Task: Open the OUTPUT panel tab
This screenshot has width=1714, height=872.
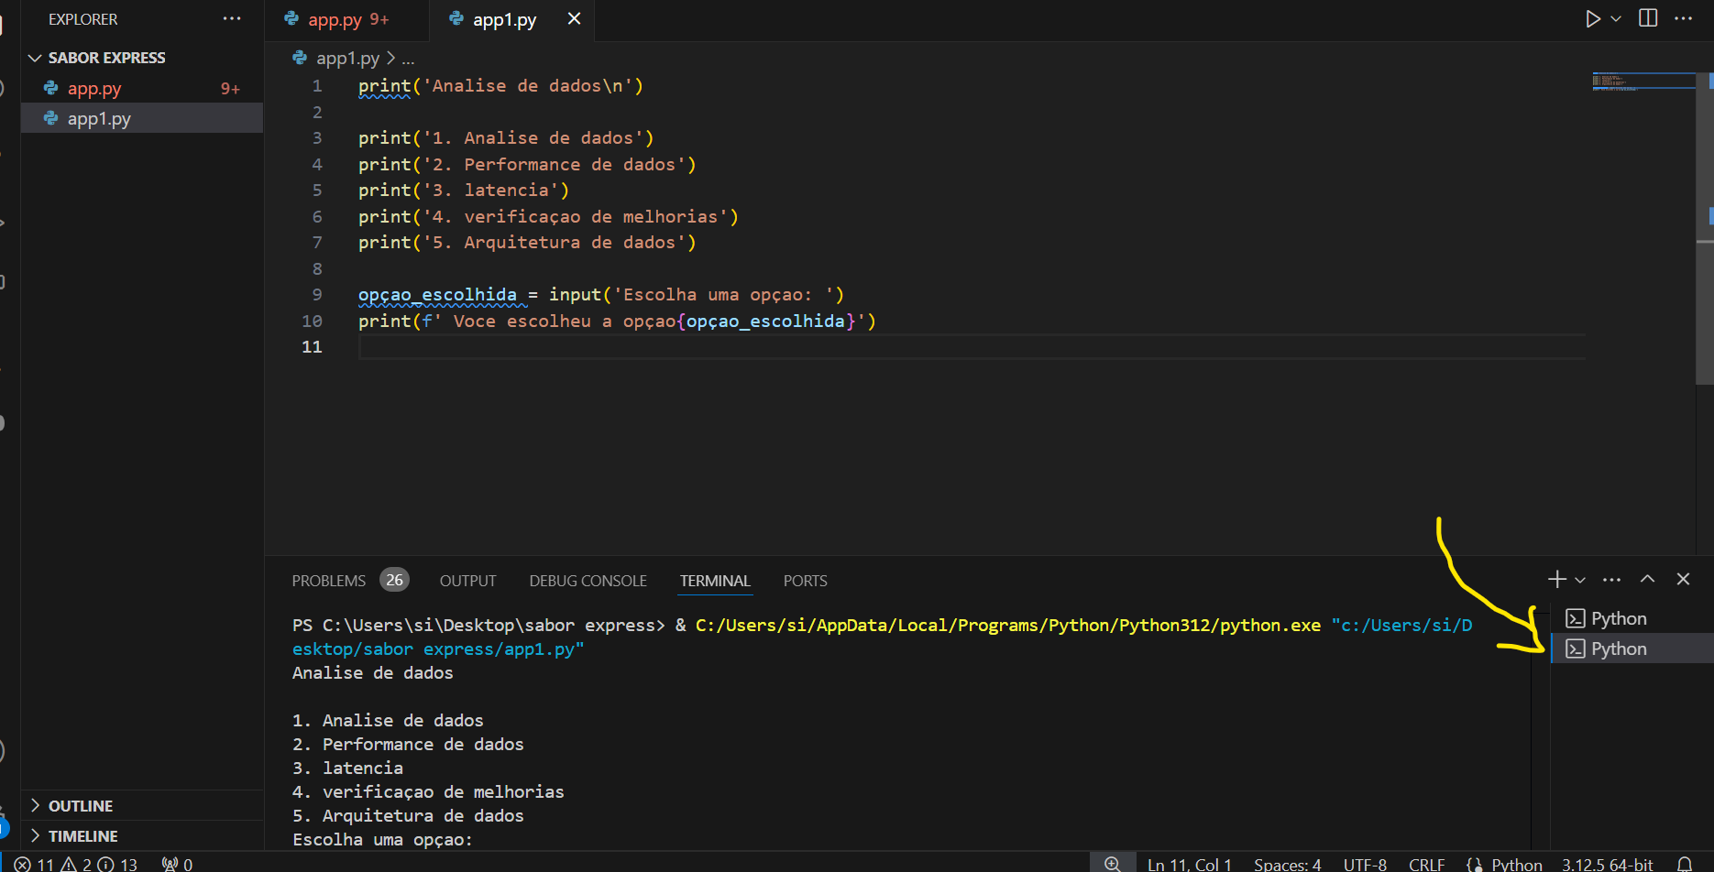Action: tap(467, 581)
